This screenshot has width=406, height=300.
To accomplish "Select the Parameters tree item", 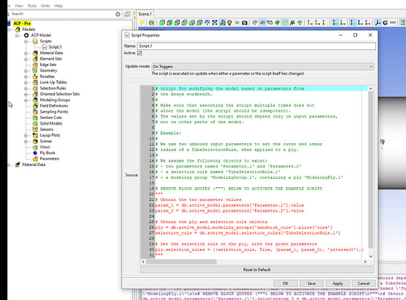I will (49, 159).
